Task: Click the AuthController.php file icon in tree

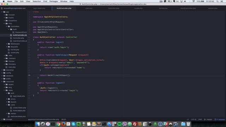Action: click(x=11, y=35)
